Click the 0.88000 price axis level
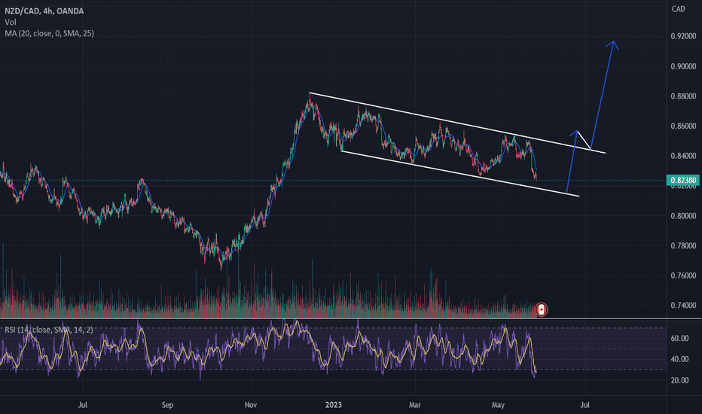This screenshot has height=414, width=702. click(683, 96)
